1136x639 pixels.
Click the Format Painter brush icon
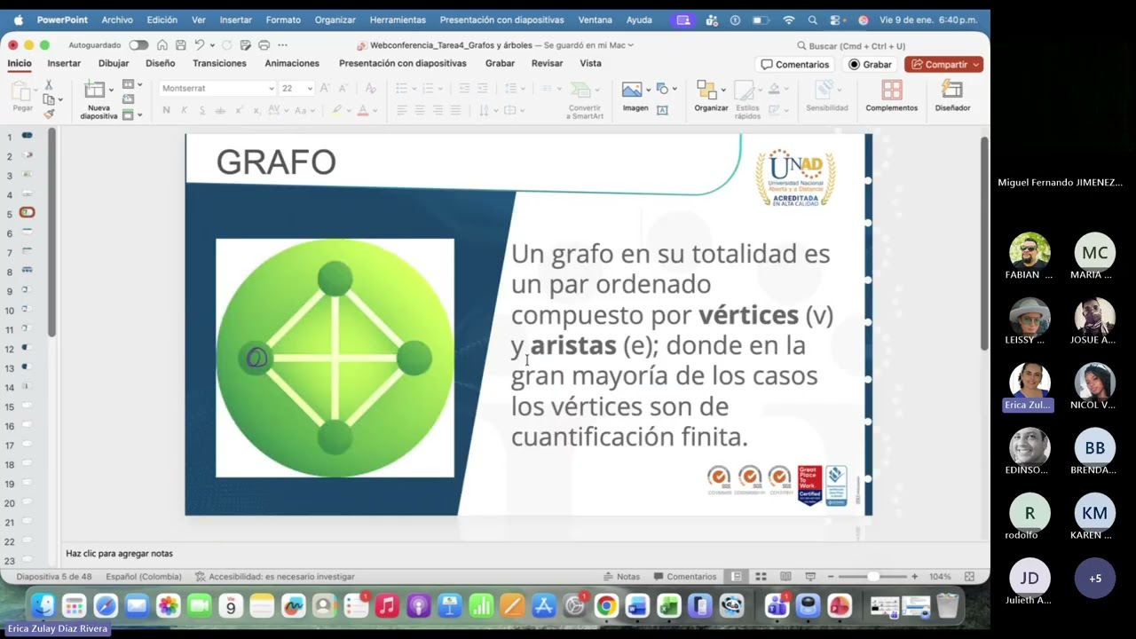(49, 114)
